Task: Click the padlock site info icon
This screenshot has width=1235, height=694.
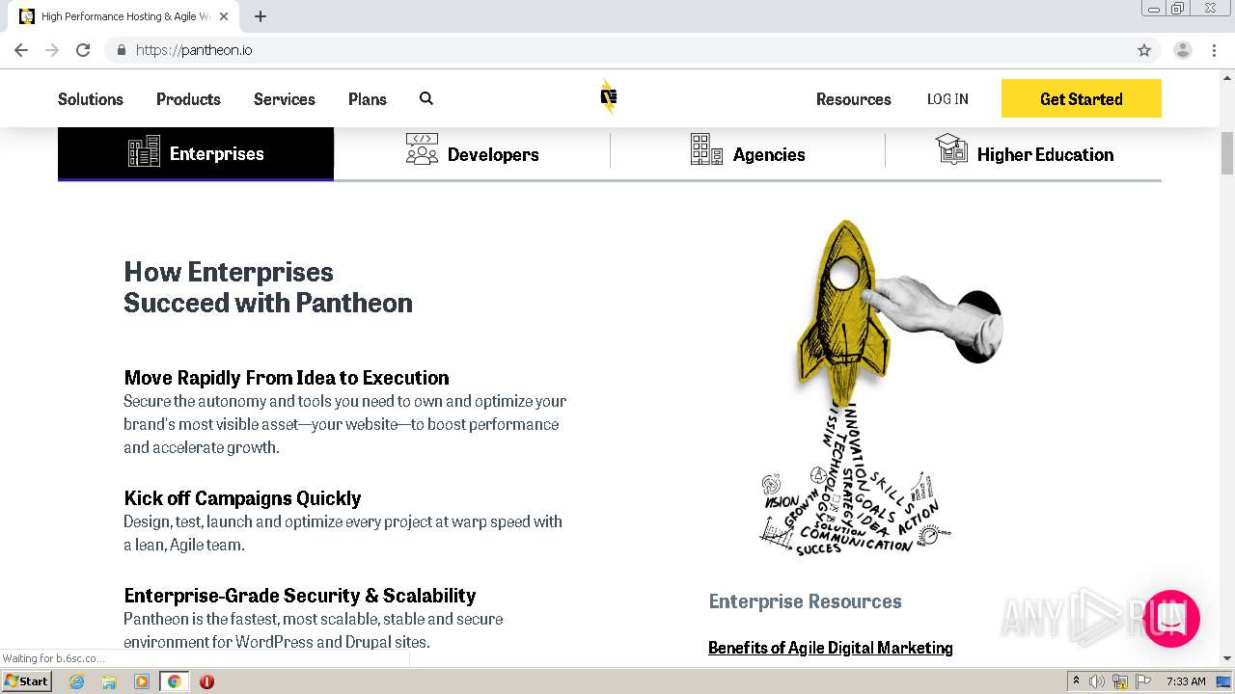Action: click(x=121, y=50)
